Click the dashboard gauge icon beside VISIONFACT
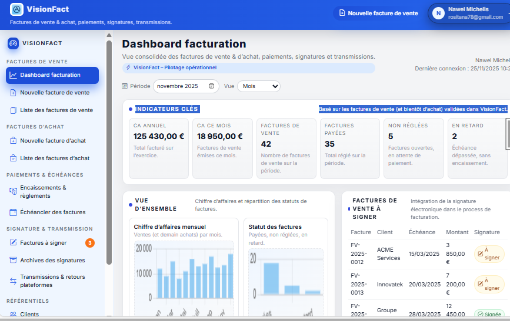510x321 pixels. (x=13, y=43)
